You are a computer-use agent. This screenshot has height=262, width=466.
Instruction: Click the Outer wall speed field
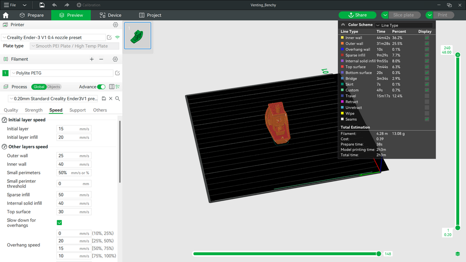click(74, 156)
